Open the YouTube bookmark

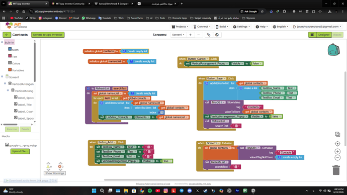[17, 18]
